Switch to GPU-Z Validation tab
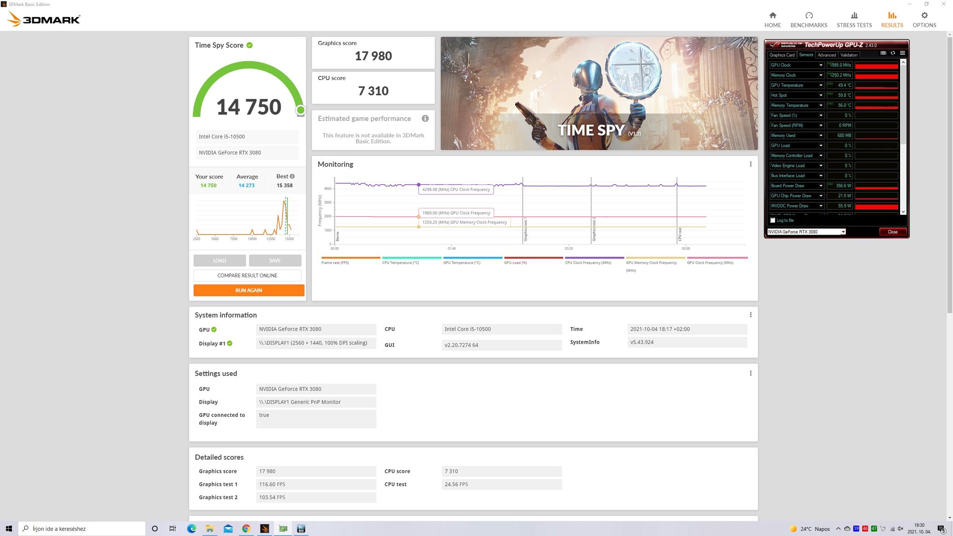This screenshot has height=536, width=953. pyautogui.click(x=849, y=55)
